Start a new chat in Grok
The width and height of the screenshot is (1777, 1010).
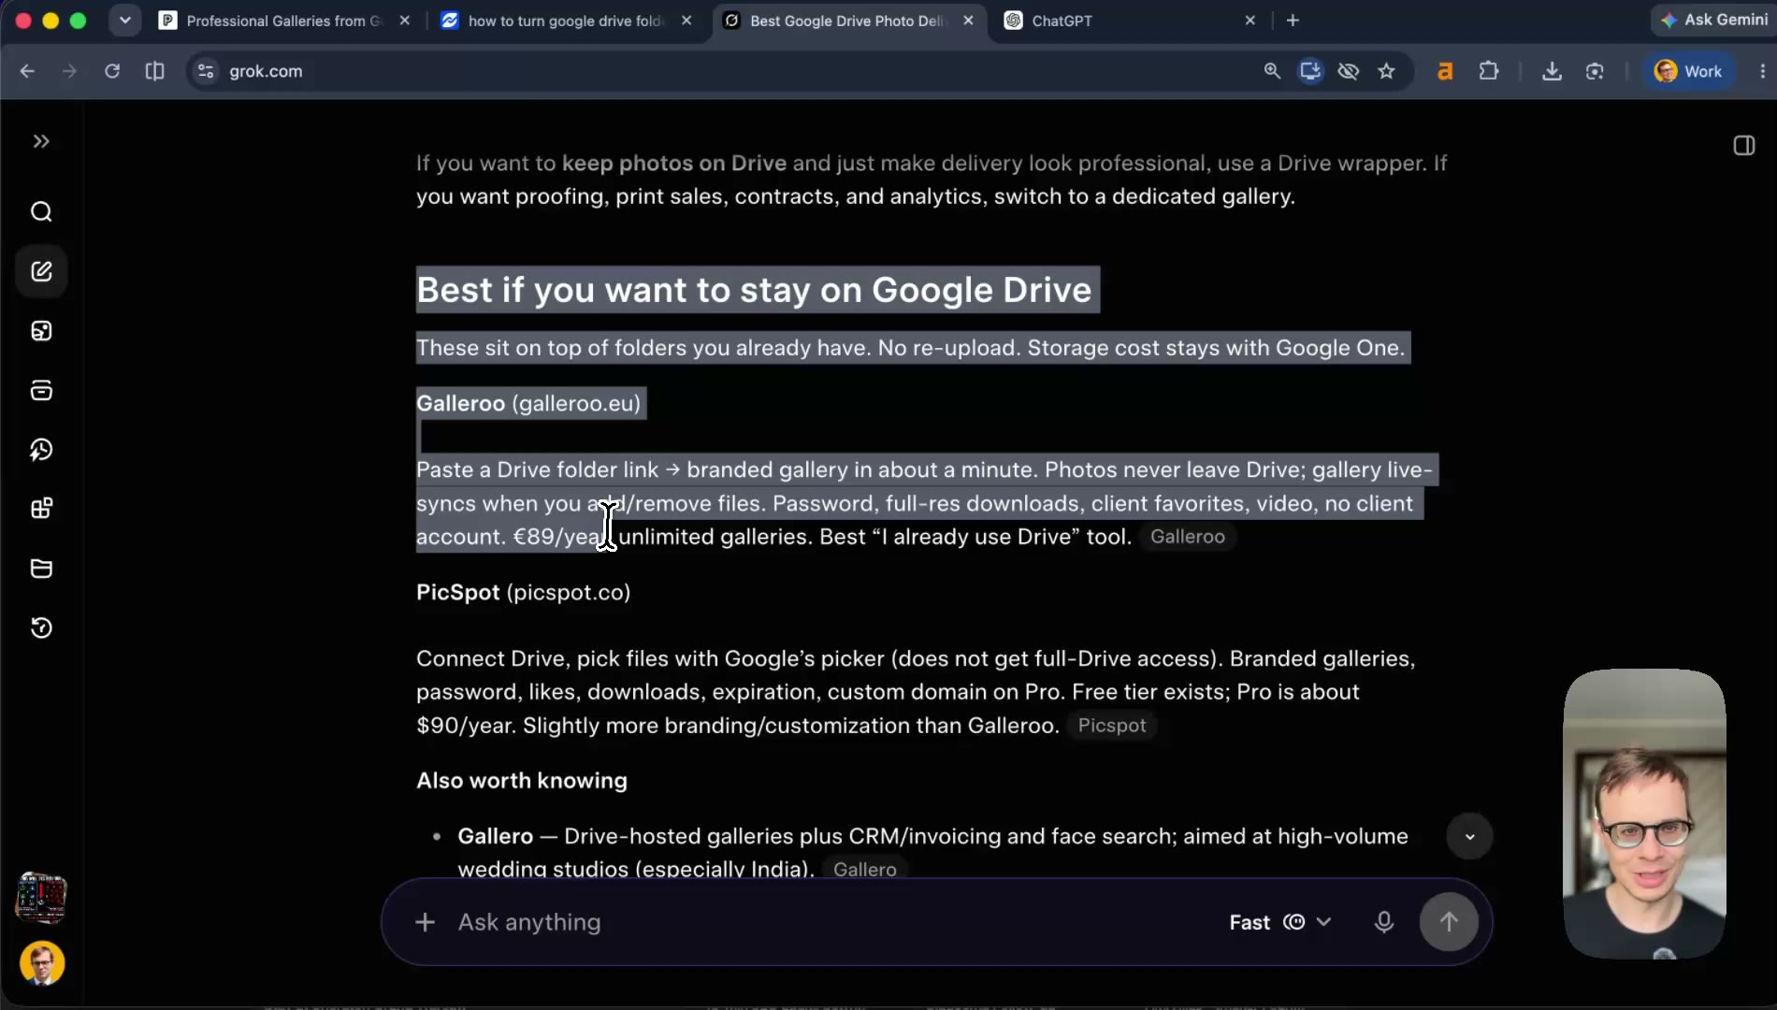tap(41, 271)
